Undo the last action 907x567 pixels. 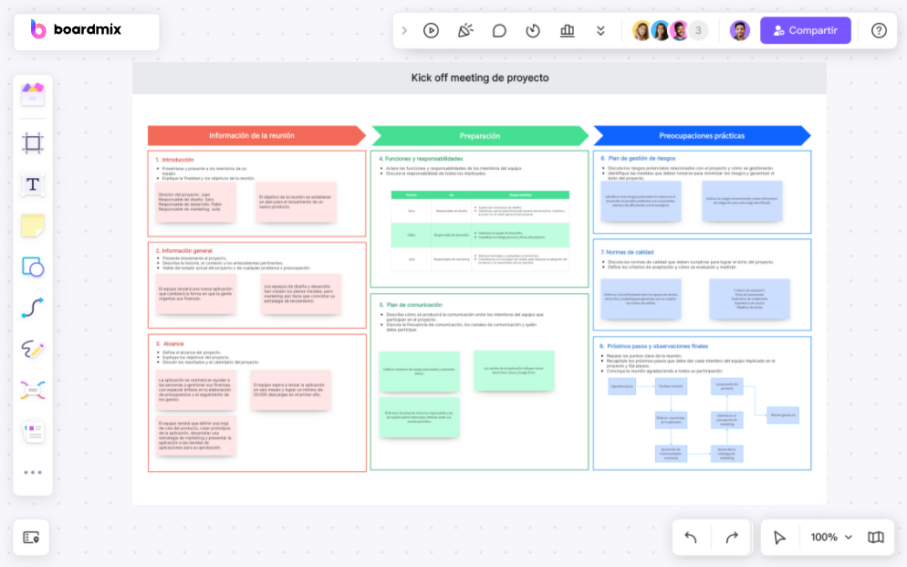pyautogui.click(x=691, y=538)
